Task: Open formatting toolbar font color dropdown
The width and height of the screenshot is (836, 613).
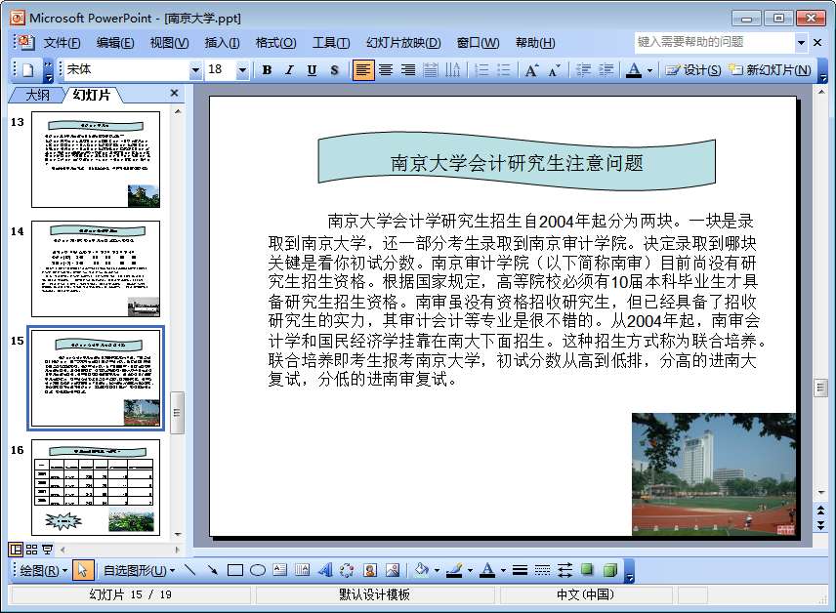Action: point(649,70)
